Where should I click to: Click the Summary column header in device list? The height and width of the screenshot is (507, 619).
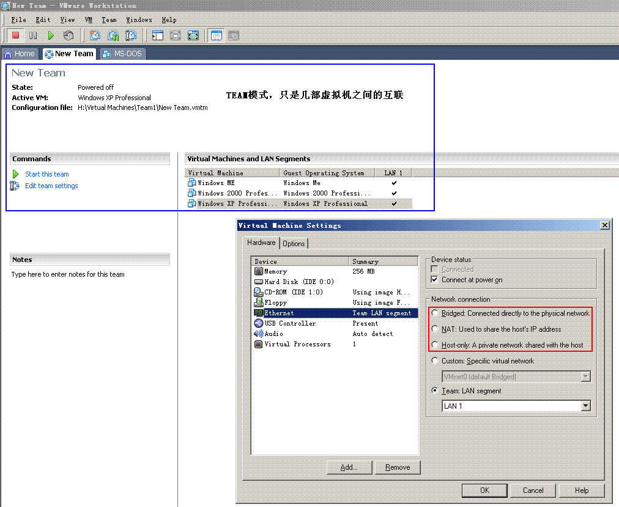click(x=383, y=261)
